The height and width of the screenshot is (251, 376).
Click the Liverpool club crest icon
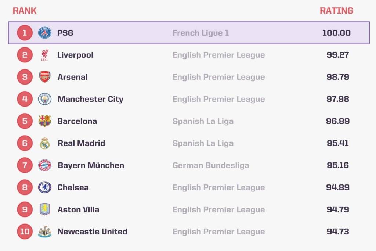(x=45, y=55)
